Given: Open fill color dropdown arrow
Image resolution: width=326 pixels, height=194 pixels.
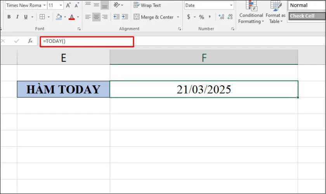Looking at the screenshot, I should pyautogui.click(x=65, y=17).
